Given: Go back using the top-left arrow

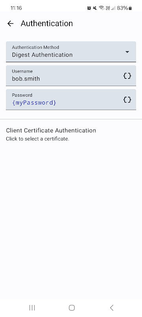Looking at the screenshot, I should (10, 24).
